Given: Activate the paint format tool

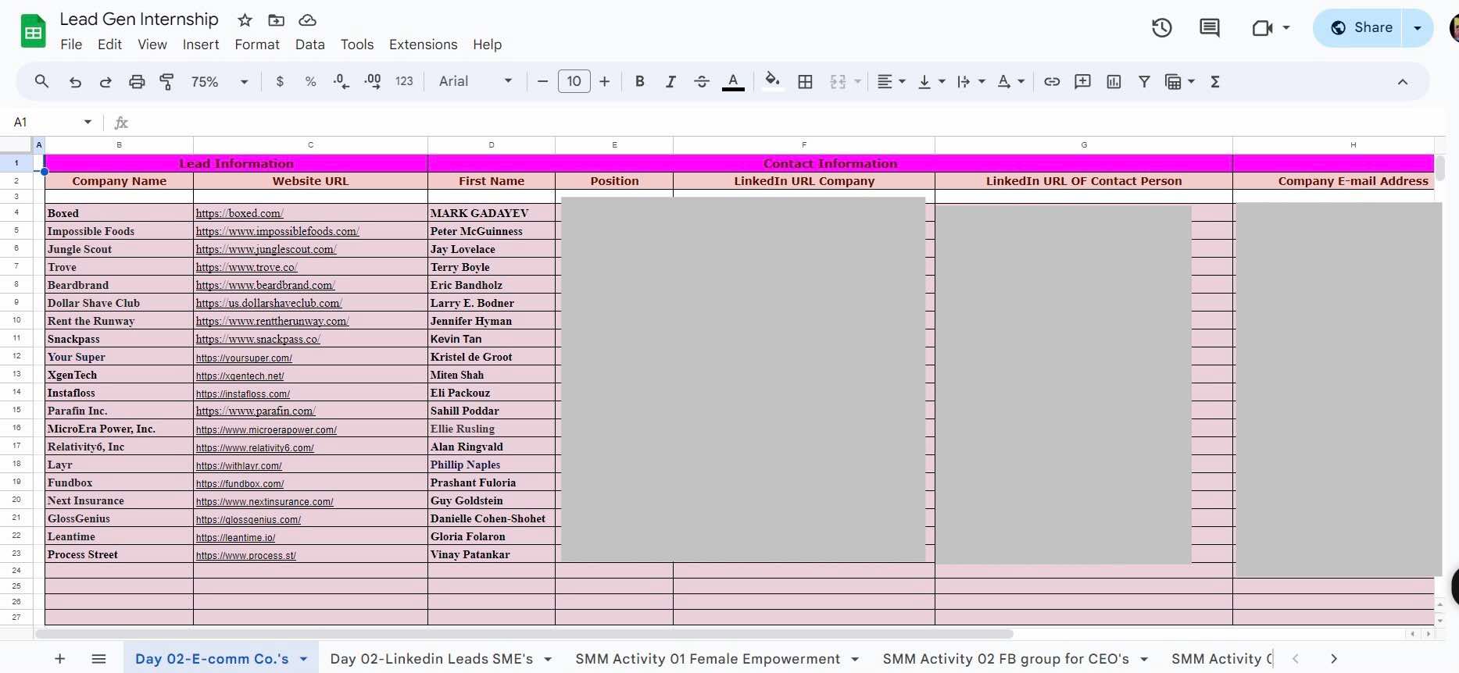Looking at the screenshot, I should (166, 81).
